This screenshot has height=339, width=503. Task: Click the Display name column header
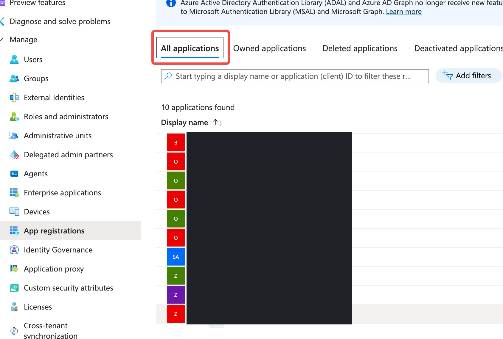point(184,123)
